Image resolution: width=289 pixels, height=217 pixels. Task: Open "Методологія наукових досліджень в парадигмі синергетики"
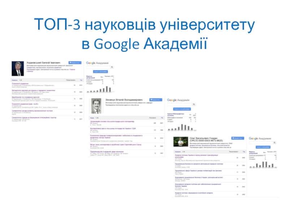click(34, 90)
